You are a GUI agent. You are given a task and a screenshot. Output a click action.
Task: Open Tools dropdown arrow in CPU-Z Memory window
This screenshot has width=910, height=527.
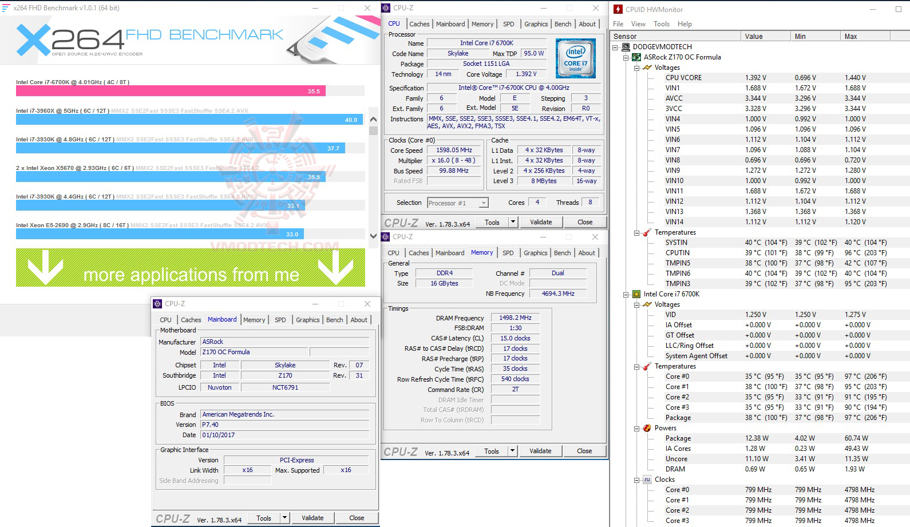pos(512,451)
